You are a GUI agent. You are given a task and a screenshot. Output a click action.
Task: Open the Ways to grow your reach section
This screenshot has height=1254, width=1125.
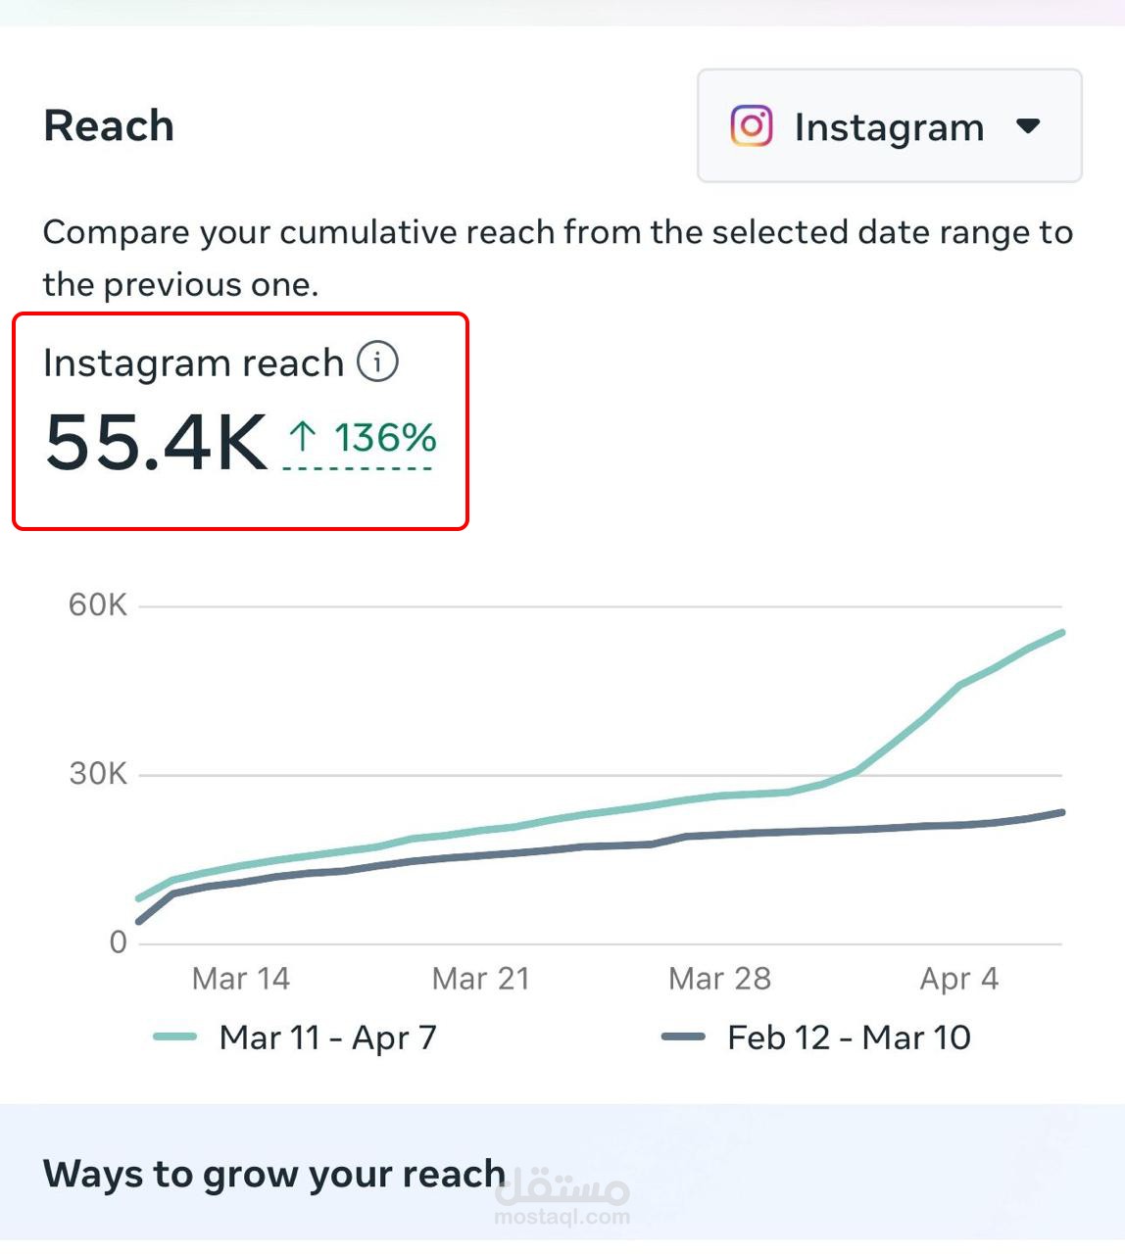click(274, 1174)
